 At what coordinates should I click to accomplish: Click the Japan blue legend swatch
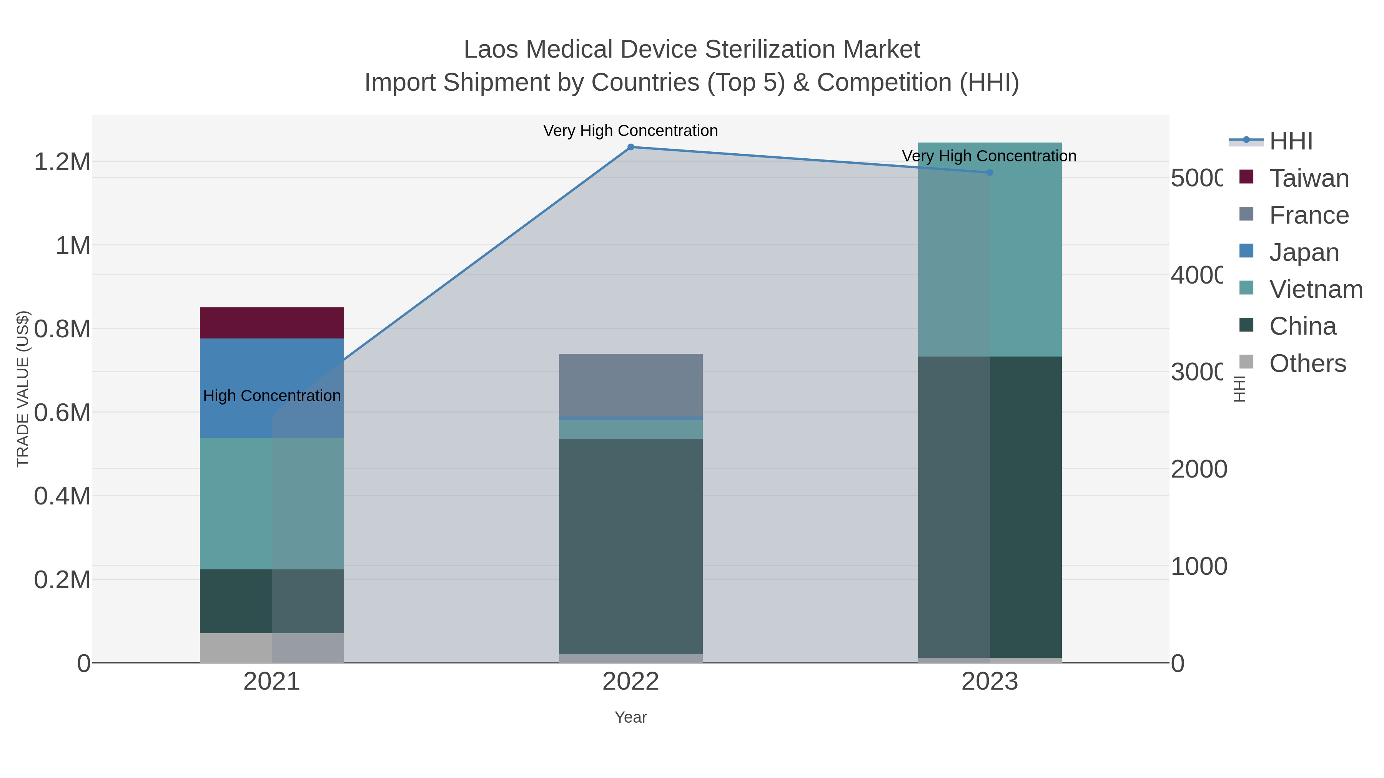pos(1246,251)
